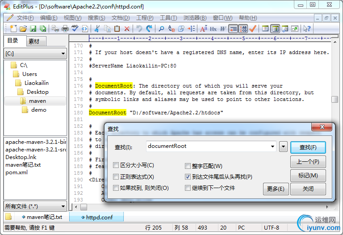Enable the 正则表达式(X) checkbox
Image resolution: width=343 pixels, height=235 pixels.
[x=116, y=176]
